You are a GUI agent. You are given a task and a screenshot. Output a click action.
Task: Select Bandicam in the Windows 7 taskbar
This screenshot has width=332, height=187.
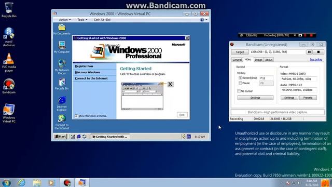[x=67, y=182]
